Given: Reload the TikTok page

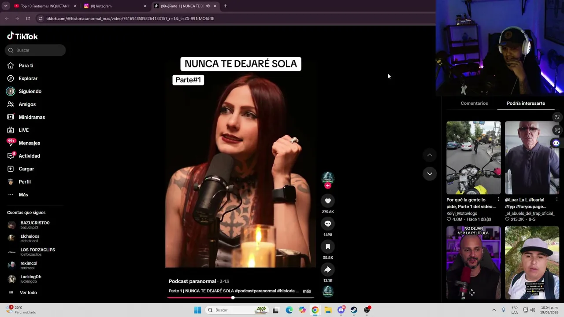Looking at the screenshot, I should [28, 18].
